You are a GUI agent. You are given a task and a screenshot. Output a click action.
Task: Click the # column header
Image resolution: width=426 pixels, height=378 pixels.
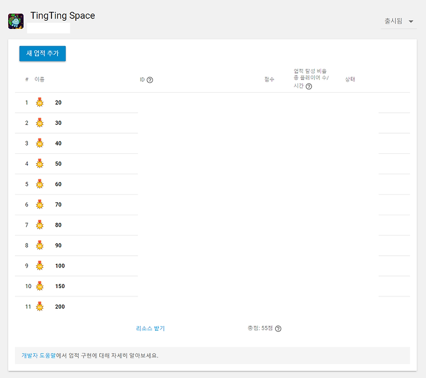pyautogui.click(x=27, y=80)
